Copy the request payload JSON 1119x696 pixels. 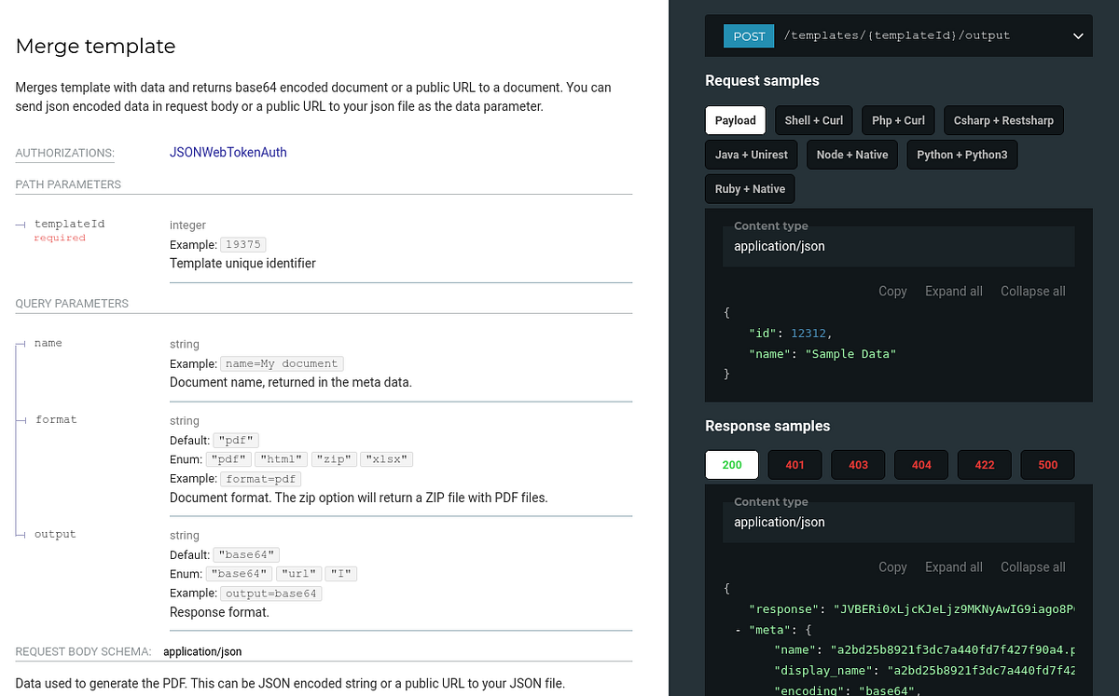point(892,291)
